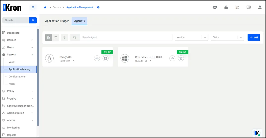Expand the IP dropdown under rockyk8s

coord(74,61)
